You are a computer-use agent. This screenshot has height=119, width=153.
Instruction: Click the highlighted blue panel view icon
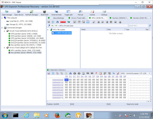(88, 22)
